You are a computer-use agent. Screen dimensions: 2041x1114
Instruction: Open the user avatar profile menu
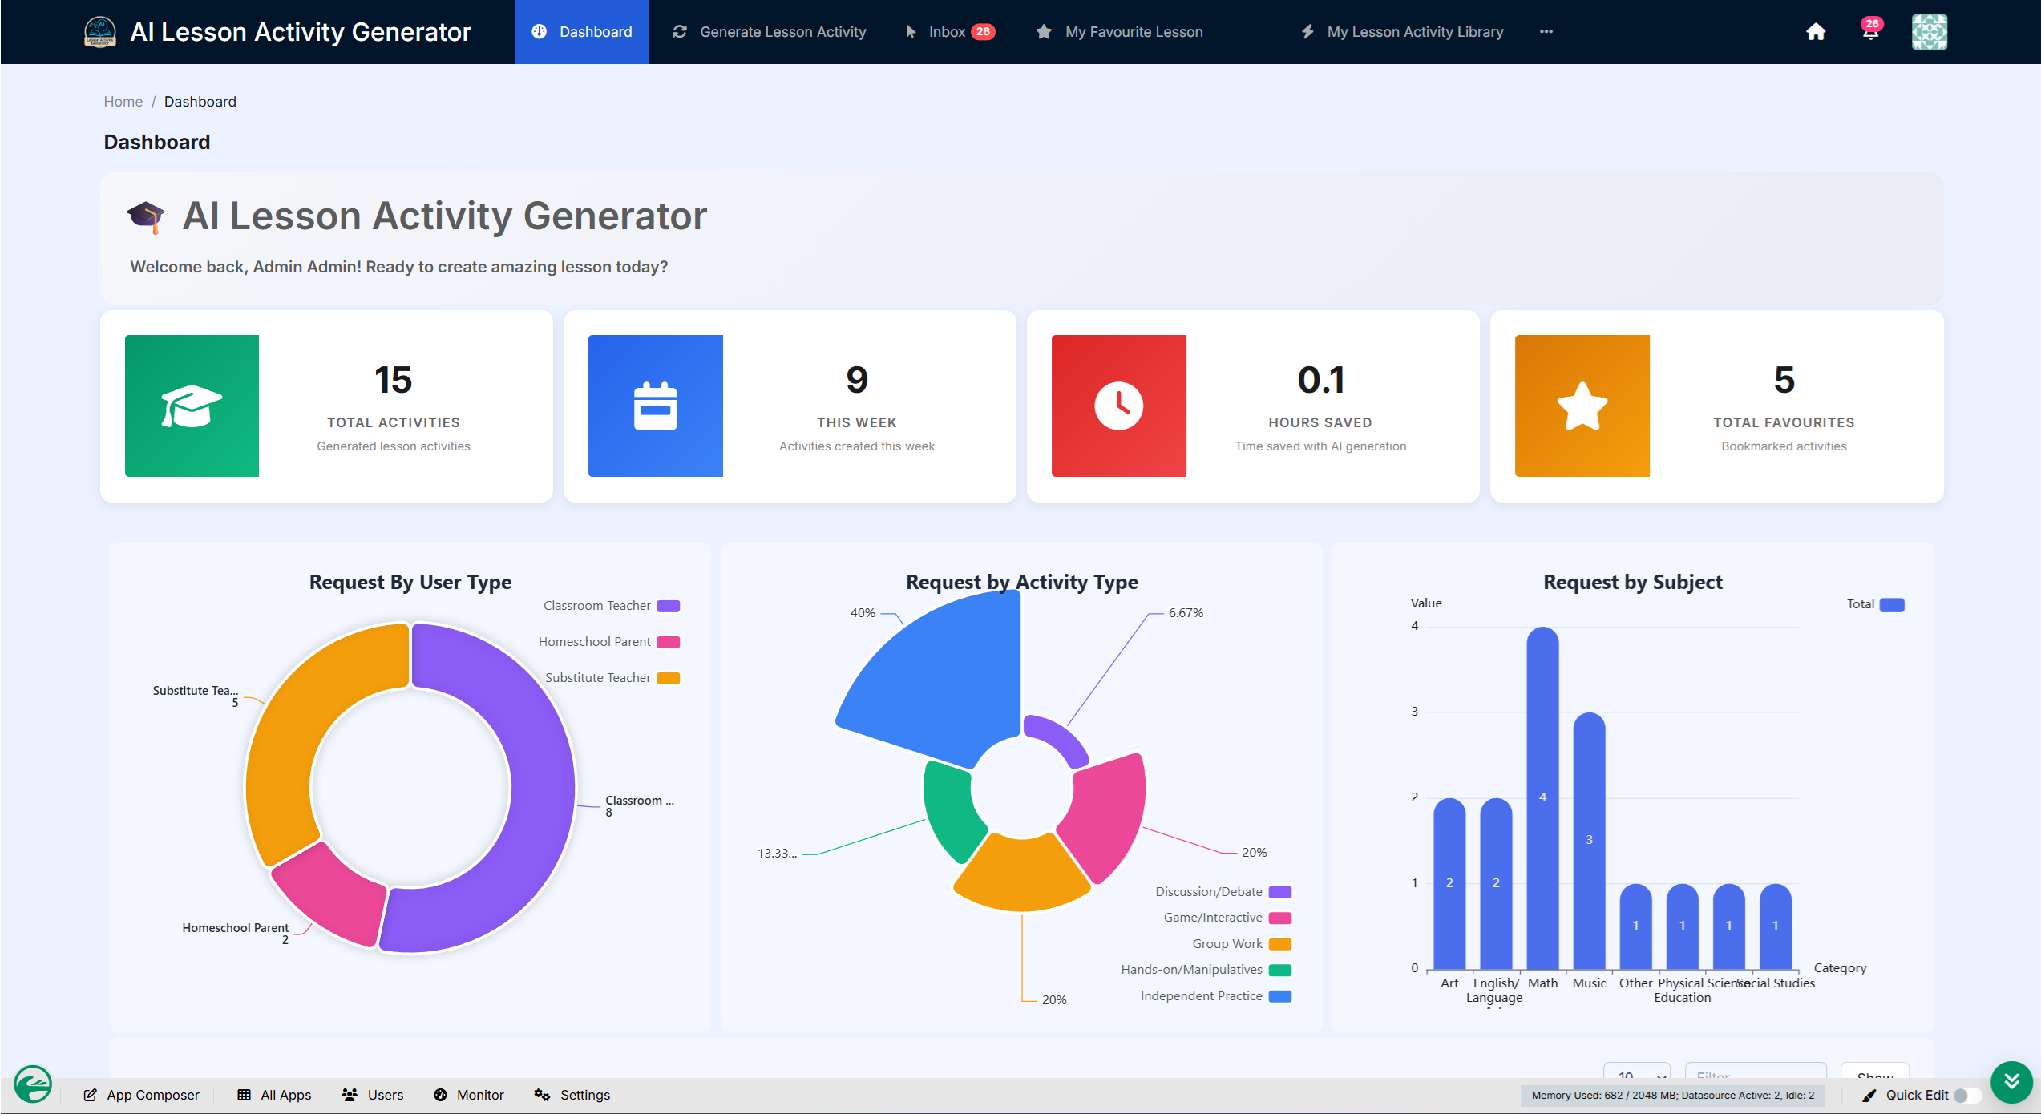click(x=1929, y=32)
